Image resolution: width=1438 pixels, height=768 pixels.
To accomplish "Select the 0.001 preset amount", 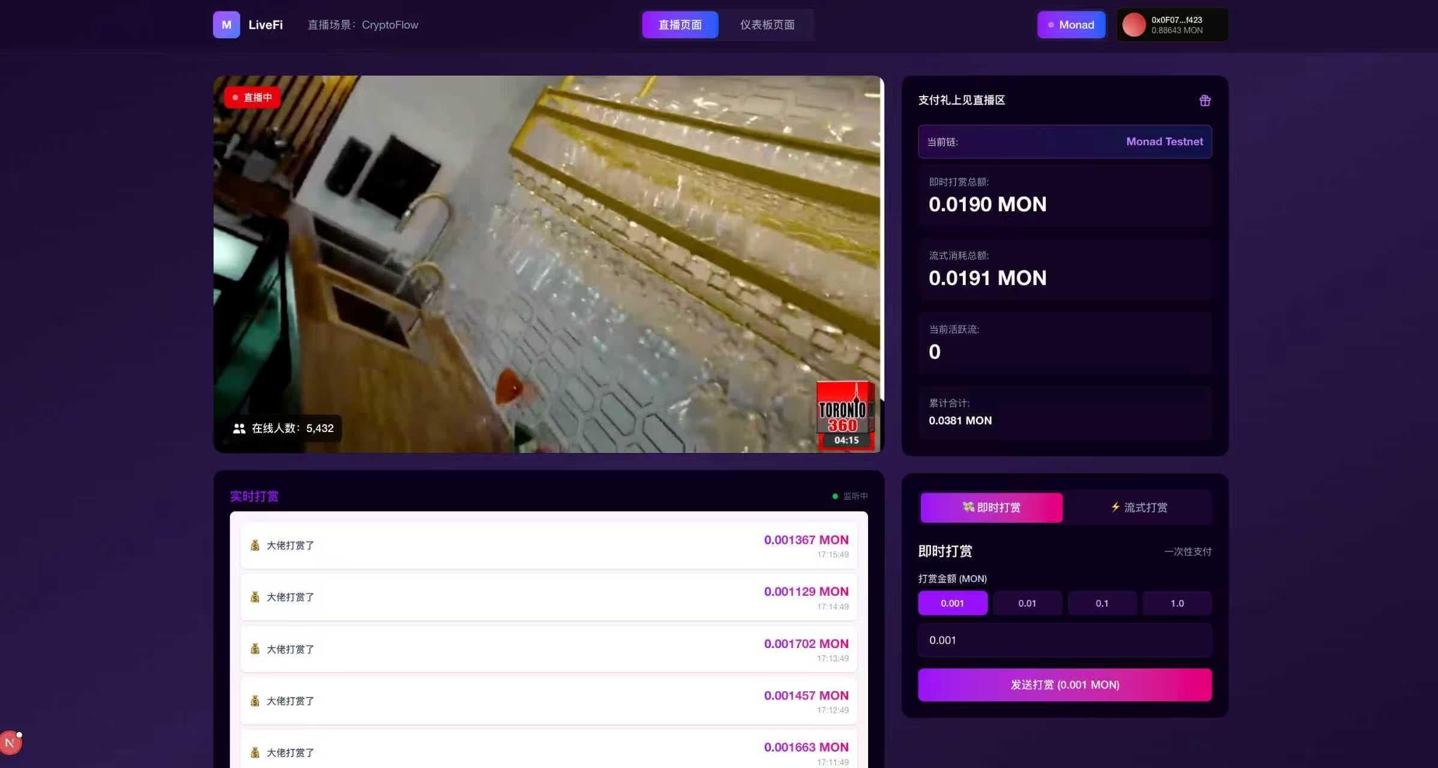I will [952, 603].
